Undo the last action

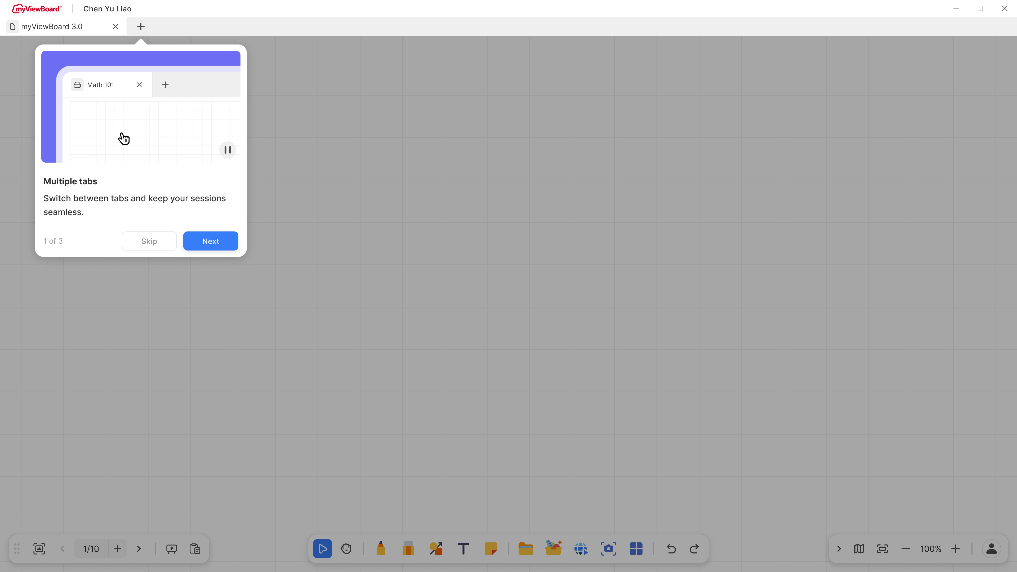pos(671,548)
